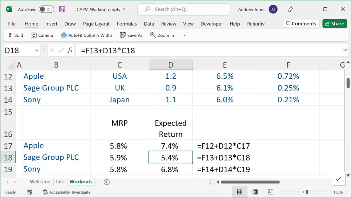Click the previous sheet navigation arrow
The width and height of the screenshot is (352, 198).
pyautogui.click(x=7, y=182)
